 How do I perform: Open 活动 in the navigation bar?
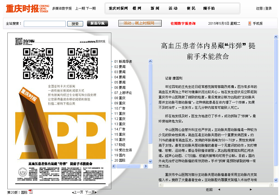tap(173, 8)
